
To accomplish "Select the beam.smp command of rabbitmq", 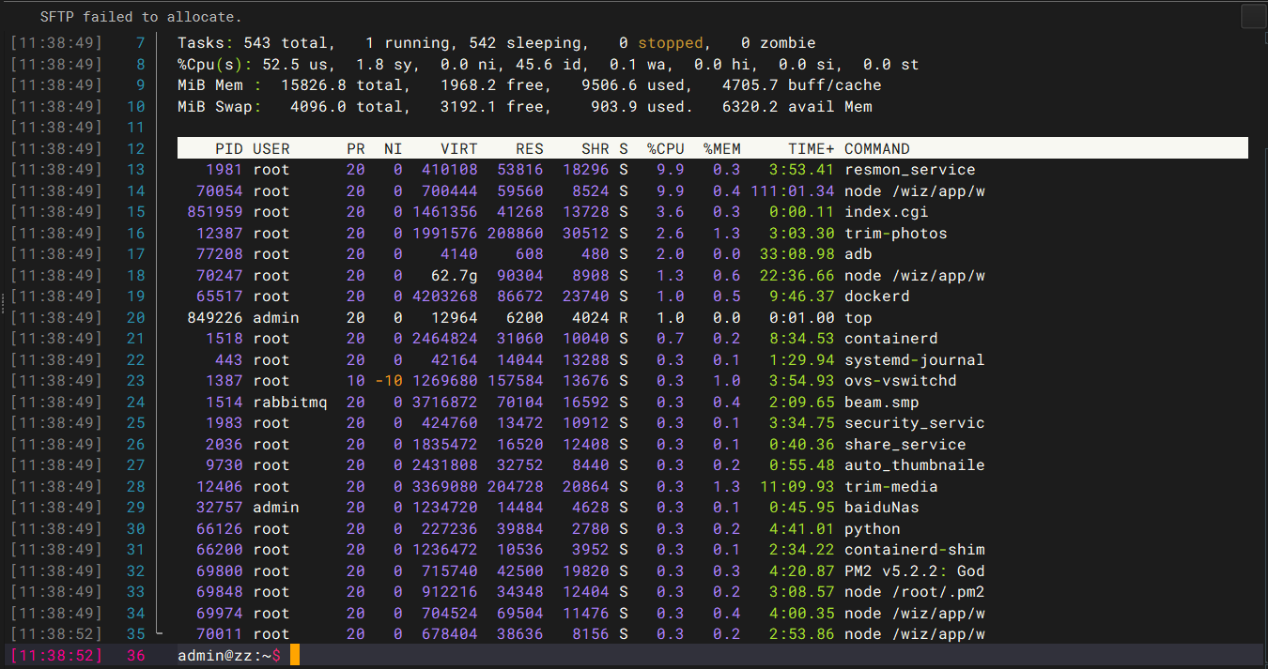I will click(881, 403).
